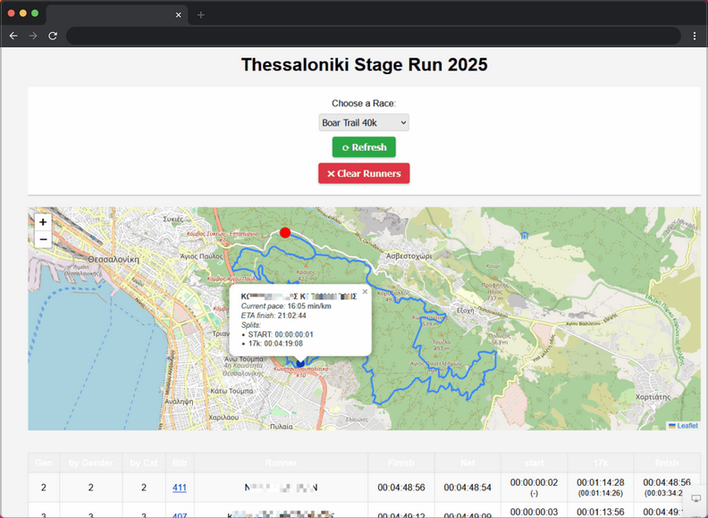Click the browser address bar
This screenshot has height=518, width=708.
click(375, 36)
